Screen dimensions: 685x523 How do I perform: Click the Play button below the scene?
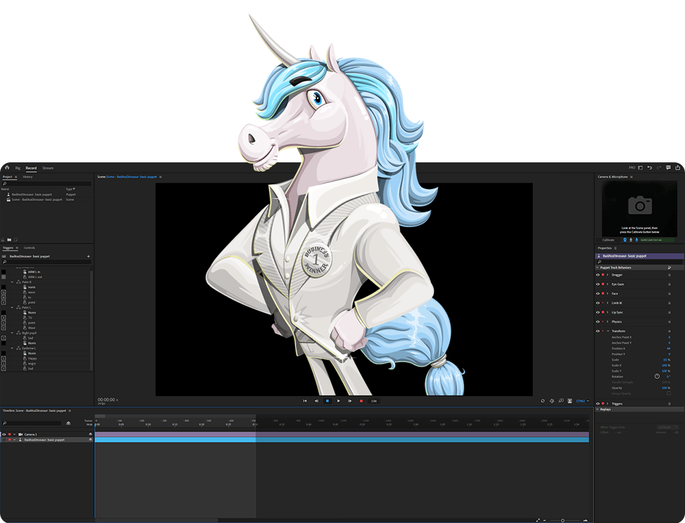coord(338,401)
